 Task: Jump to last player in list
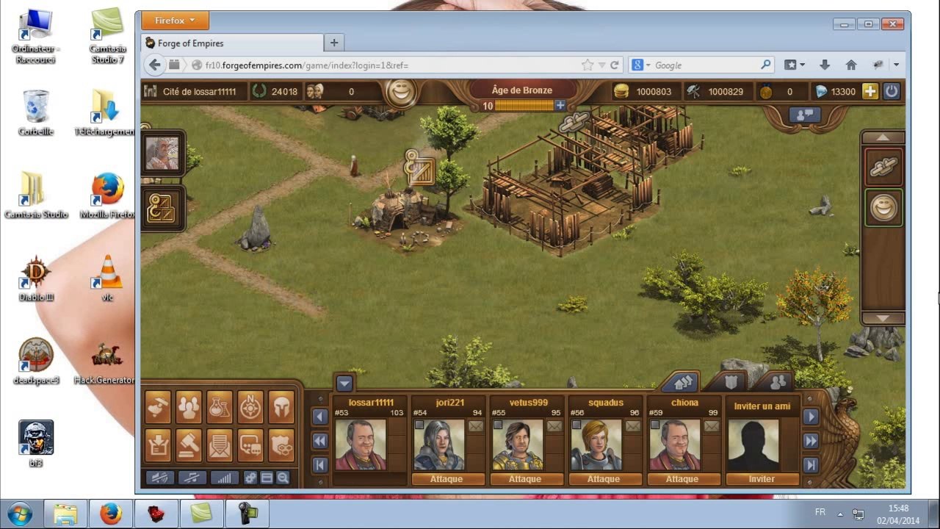[x=811, y=464]
